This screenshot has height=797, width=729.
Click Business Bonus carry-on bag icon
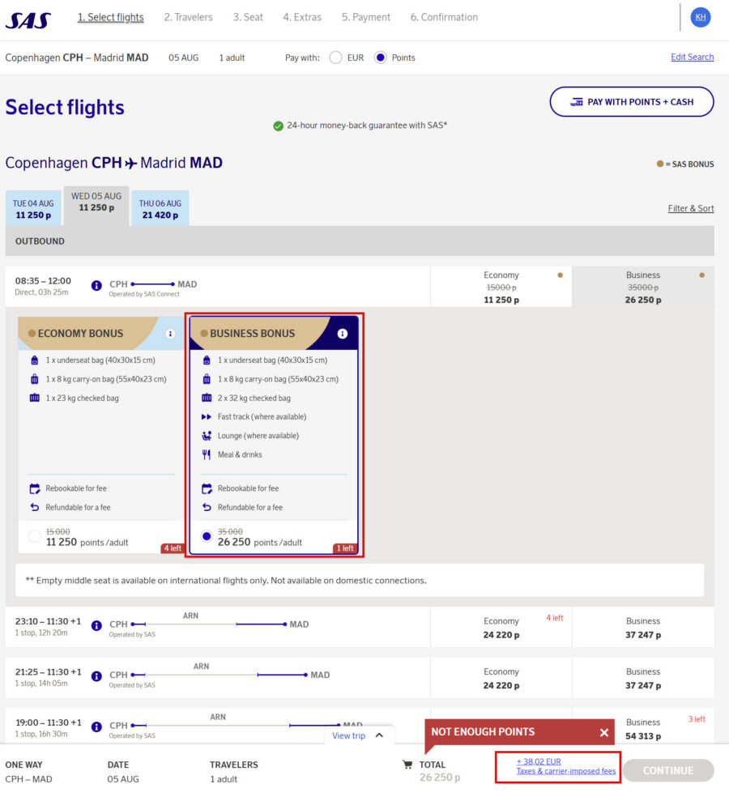click(207, 379)
